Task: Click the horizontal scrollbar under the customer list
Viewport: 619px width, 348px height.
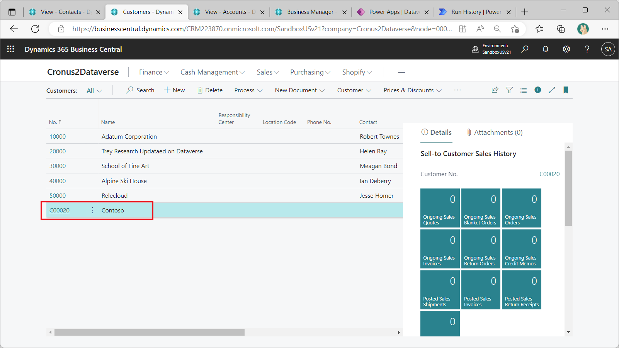Action: coord(149,332)
